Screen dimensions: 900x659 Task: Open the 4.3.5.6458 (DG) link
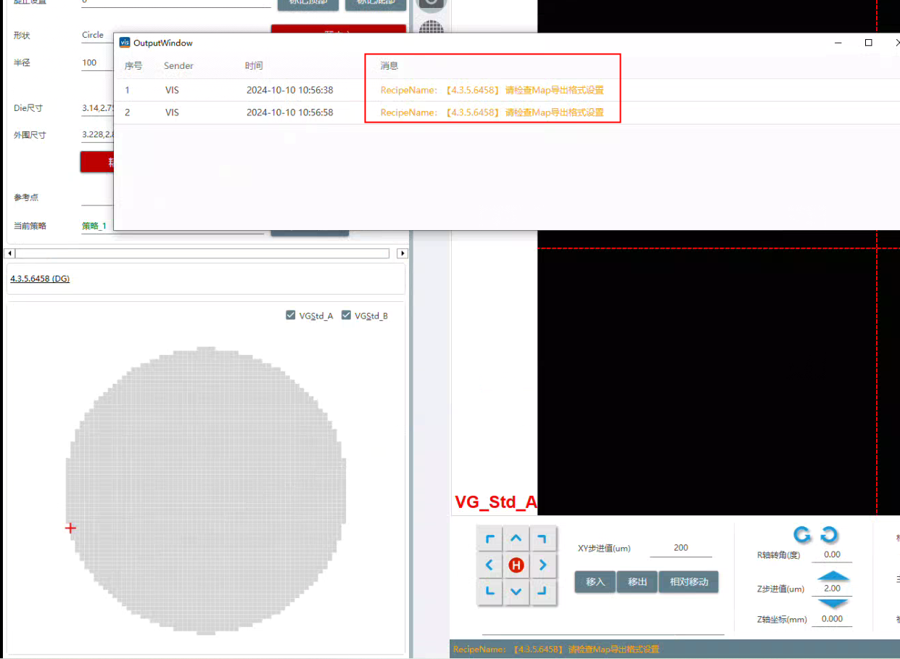point(40,279)
